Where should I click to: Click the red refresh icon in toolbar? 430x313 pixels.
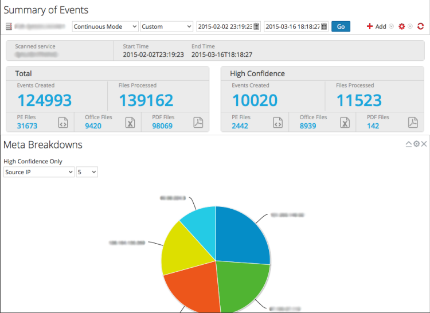tap(420, 26)
